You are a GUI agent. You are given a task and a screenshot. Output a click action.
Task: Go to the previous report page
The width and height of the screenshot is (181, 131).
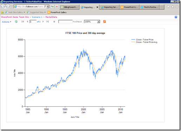27,21
